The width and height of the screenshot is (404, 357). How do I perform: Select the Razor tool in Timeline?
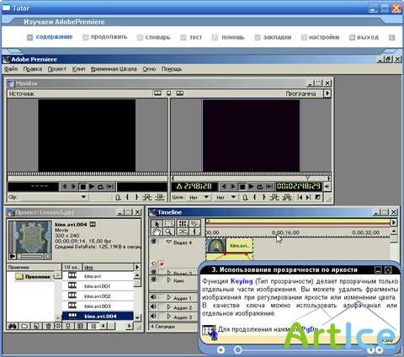click(195, 224)
